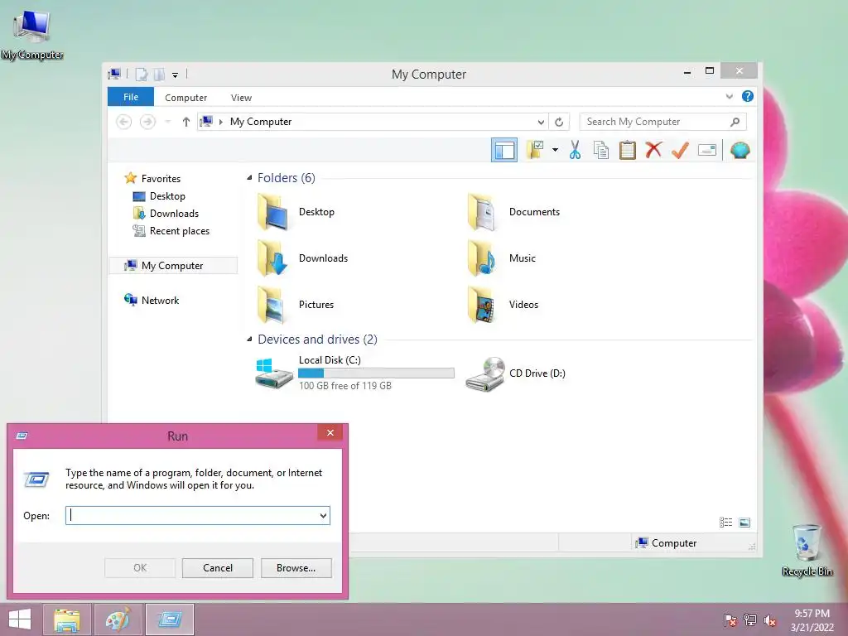
Task: Switch to details view in status bar
Action: pyautogui.click(x=725, y=522)
